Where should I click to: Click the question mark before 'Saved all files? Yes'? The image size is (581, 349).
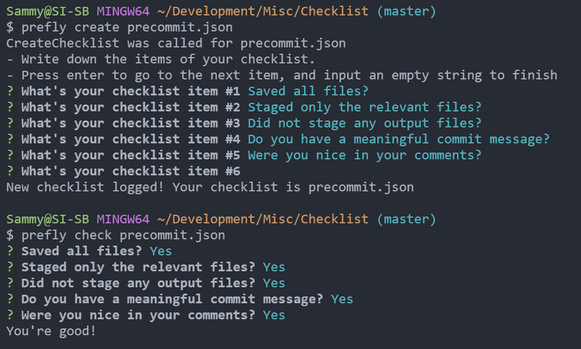pos(10,251)
